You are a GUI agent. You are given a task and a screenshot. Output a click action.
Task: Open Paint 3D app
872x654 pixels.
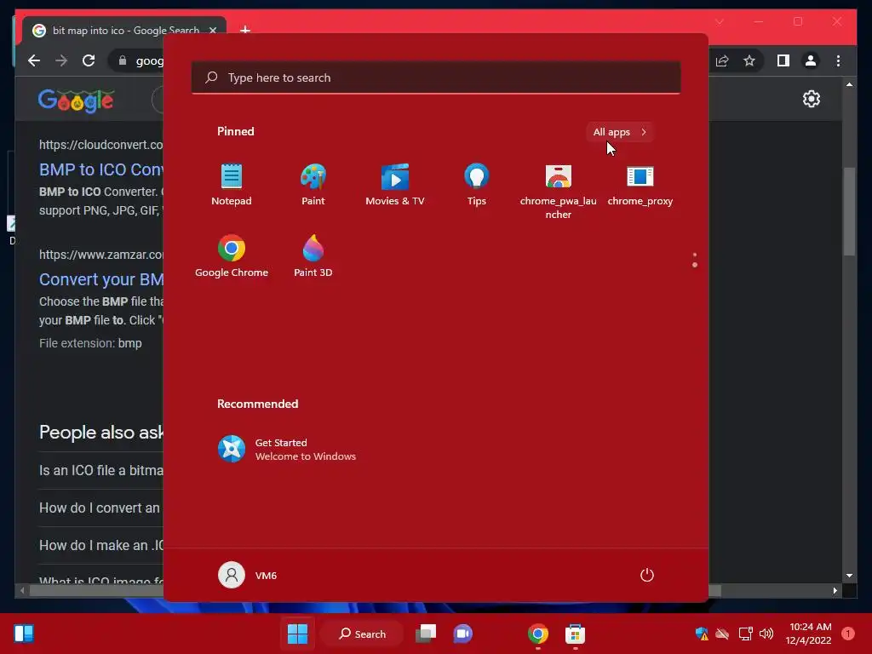[313, 255]
